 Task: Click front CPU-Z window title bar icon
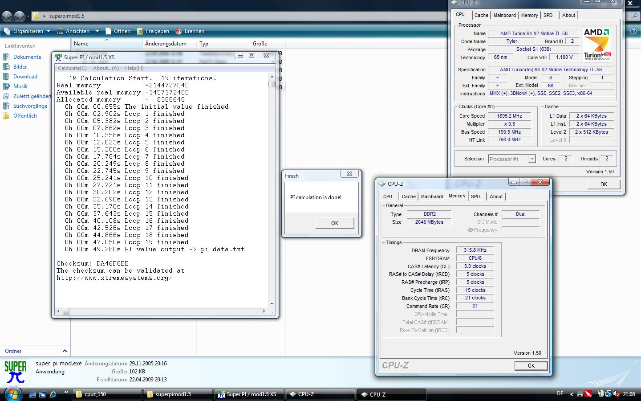(x=382, y=184)
